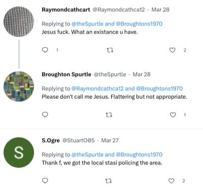
Task: Like S.Ogre's tweet with heart icon
Action: click(172, 181)
